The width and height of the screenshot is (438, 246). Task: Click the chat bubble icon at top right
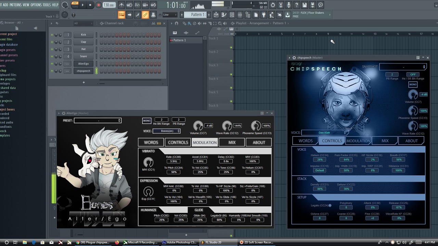[321, 5]
